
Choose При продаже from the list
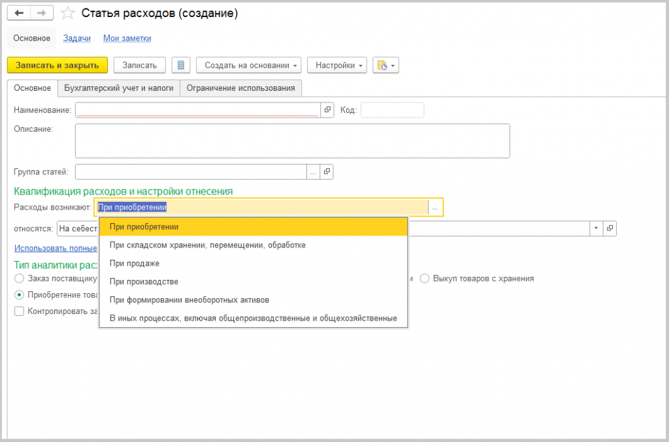(x=135, y=263)
